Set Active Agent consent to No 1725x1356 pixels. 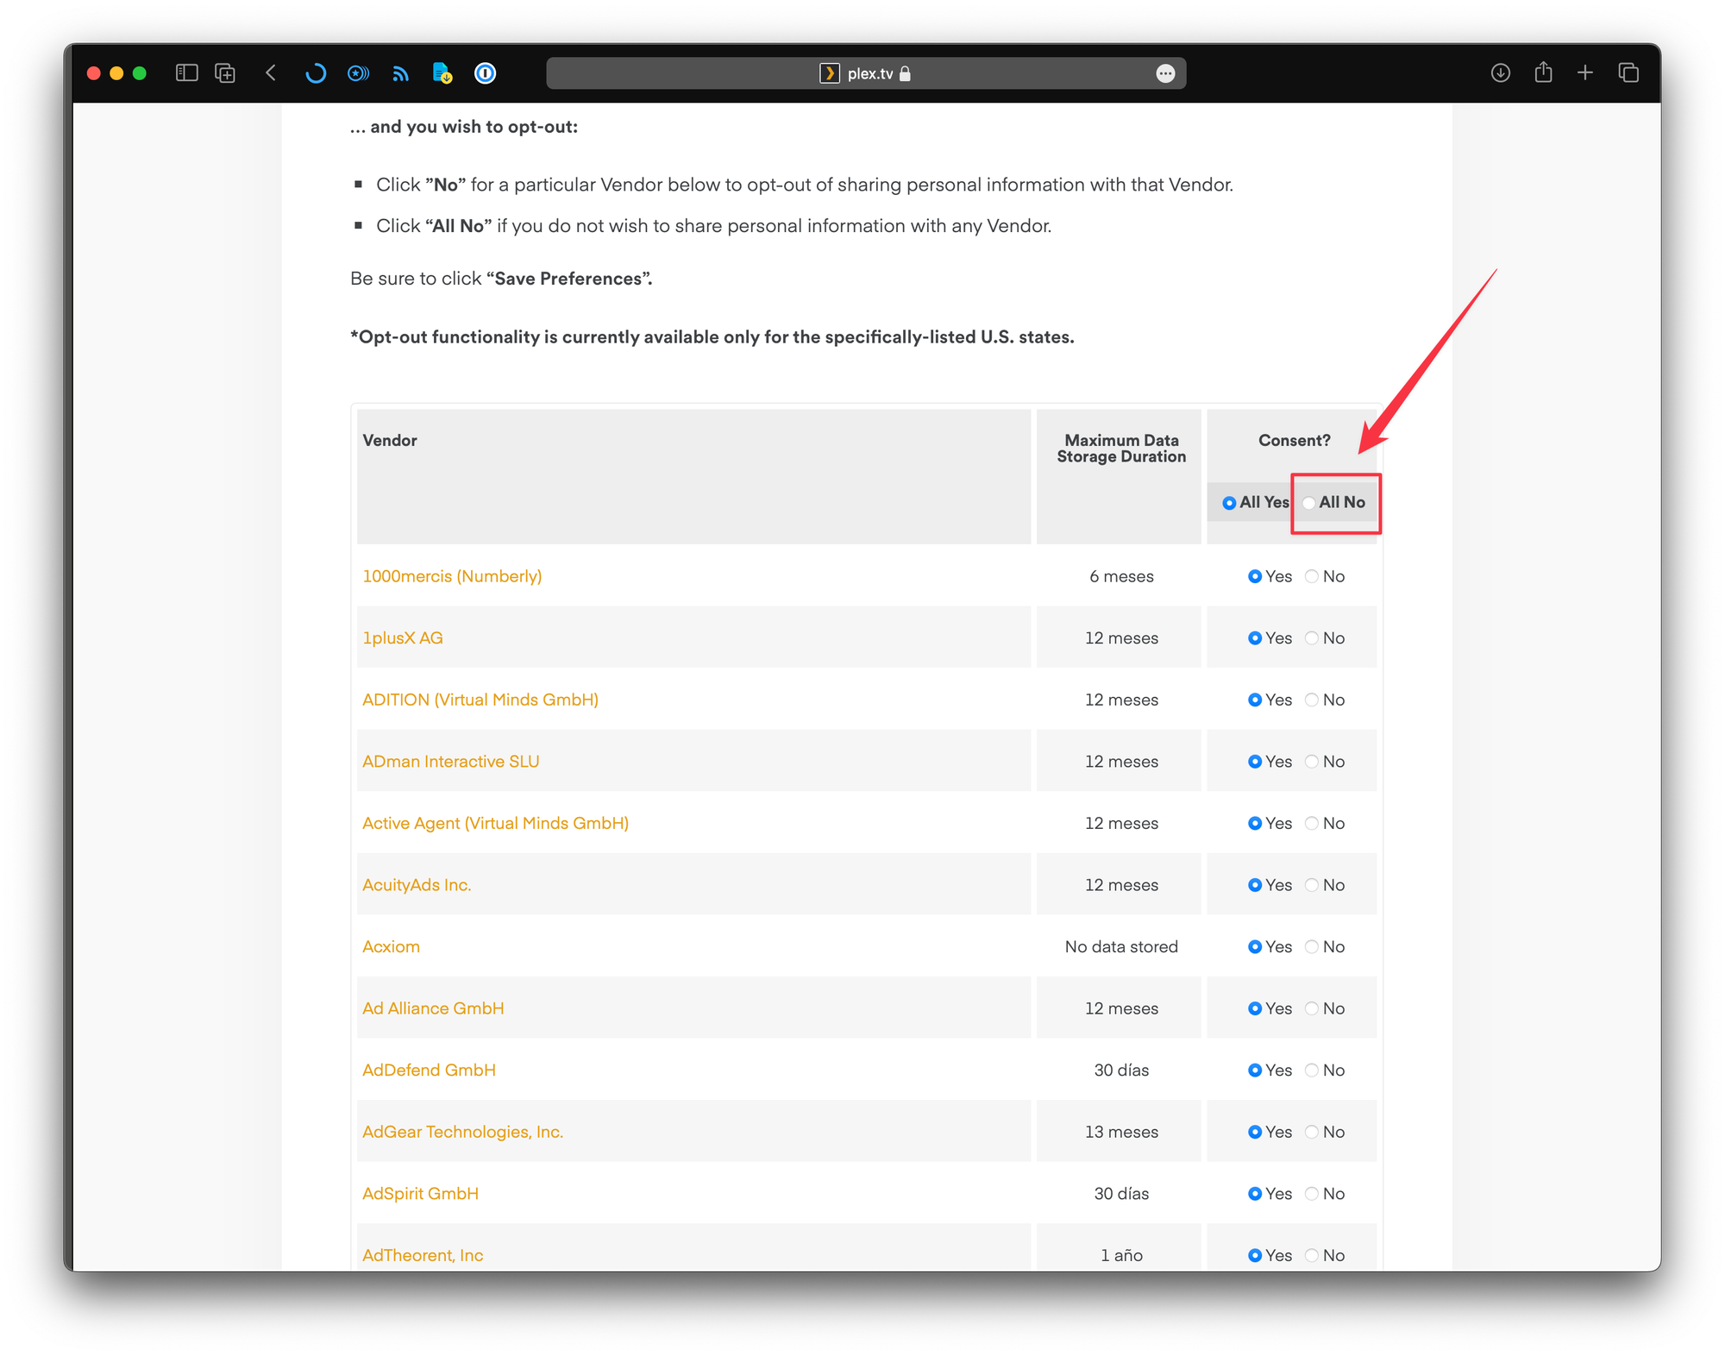[1312, 823]
